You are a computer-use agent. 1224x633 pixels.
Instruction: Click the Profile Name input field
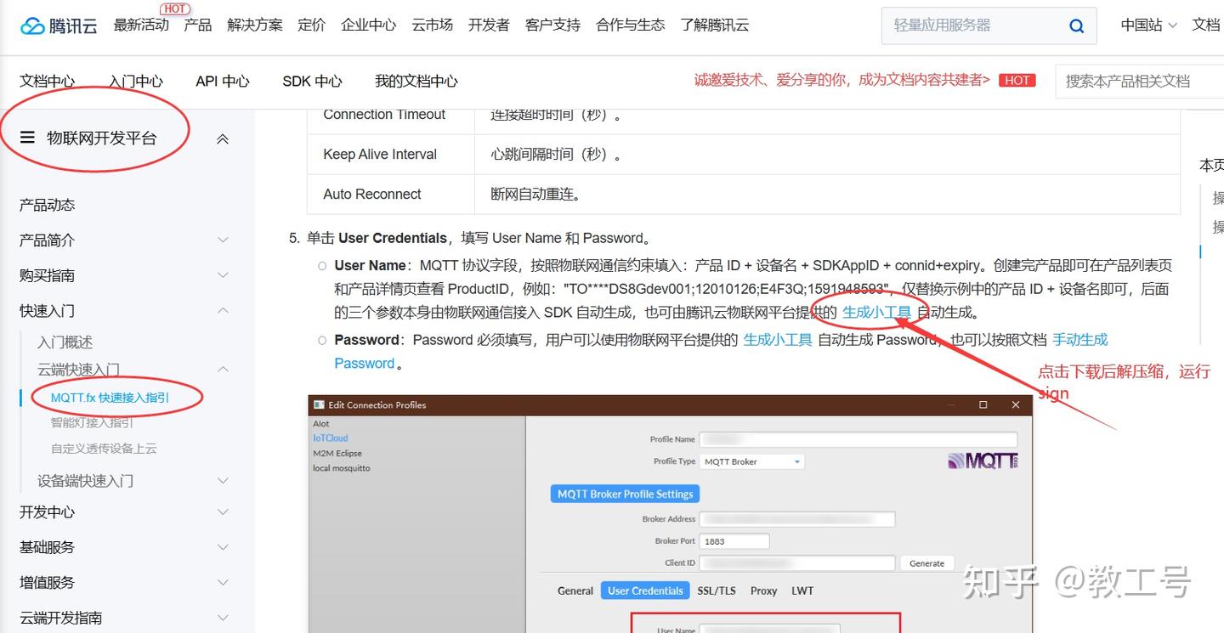[858, 439]
